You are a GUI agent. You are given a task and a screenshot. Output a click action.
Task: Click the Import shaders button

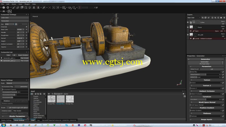click(x=23, y=55)
